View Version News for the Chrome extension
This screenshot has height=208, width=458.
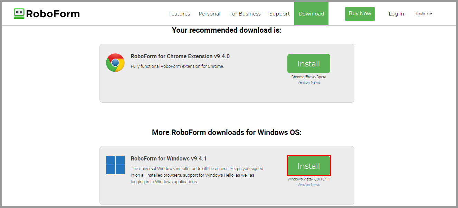point(308,82)
